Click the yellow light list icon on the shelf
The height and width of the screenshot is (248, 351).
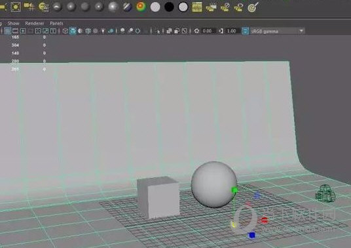[x=43, y=7]
